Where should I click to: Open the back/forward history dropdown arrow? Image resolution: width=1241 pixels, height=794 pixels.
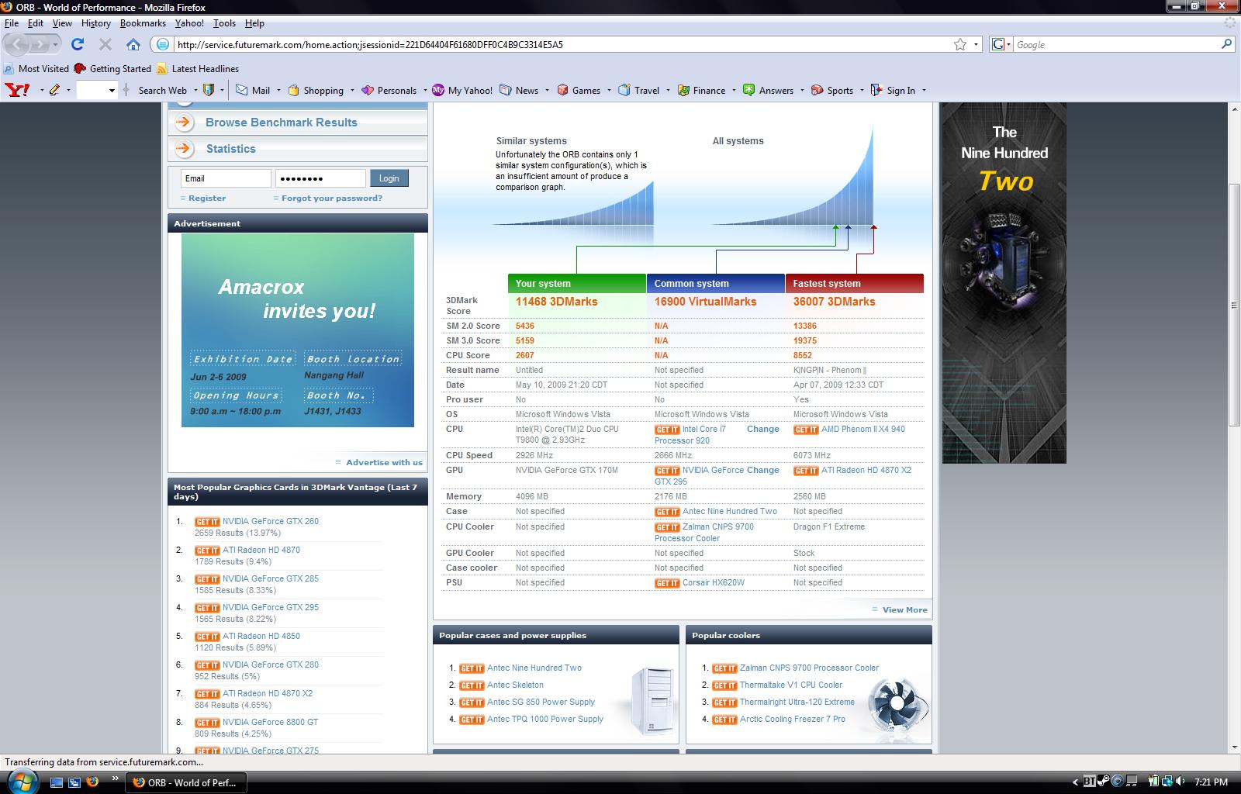[x=57, y=45]
